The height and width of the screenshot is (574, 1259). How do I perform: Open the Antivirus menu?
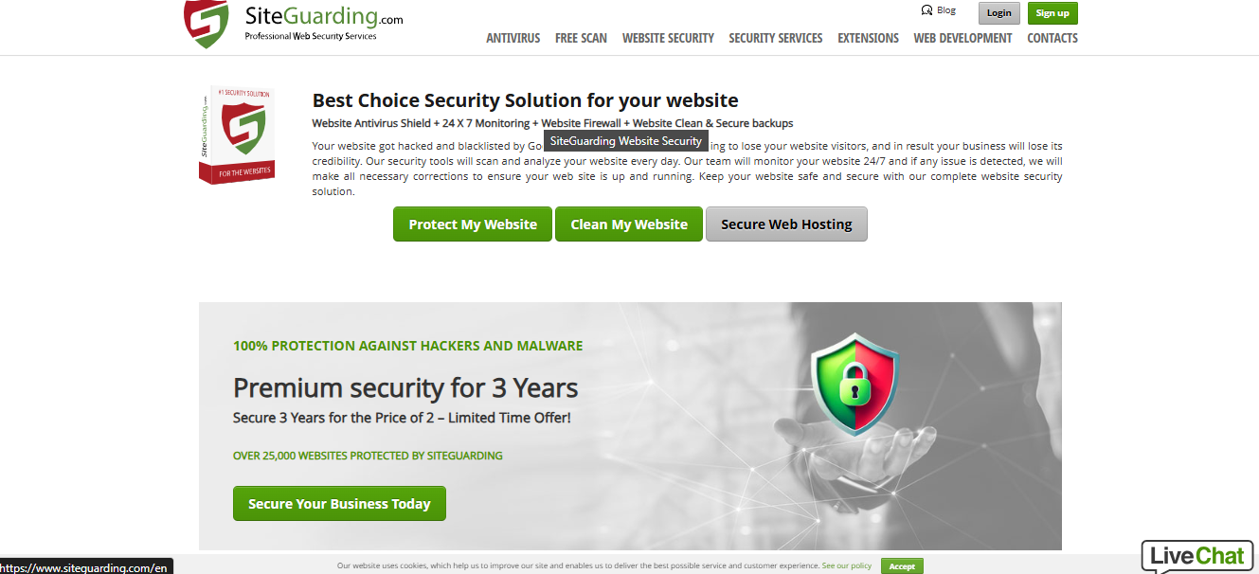point(513,39)
